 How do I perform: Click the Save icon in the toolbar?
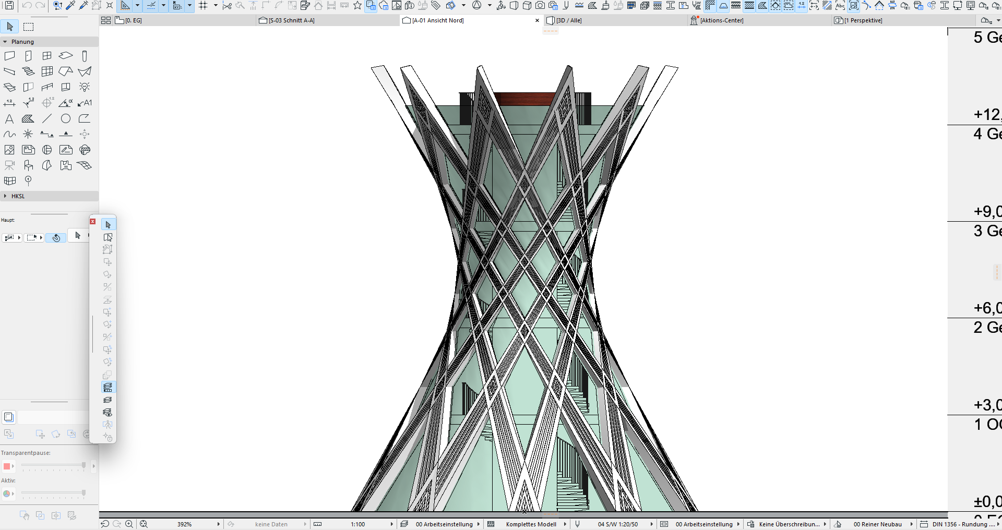click(9, 6)
